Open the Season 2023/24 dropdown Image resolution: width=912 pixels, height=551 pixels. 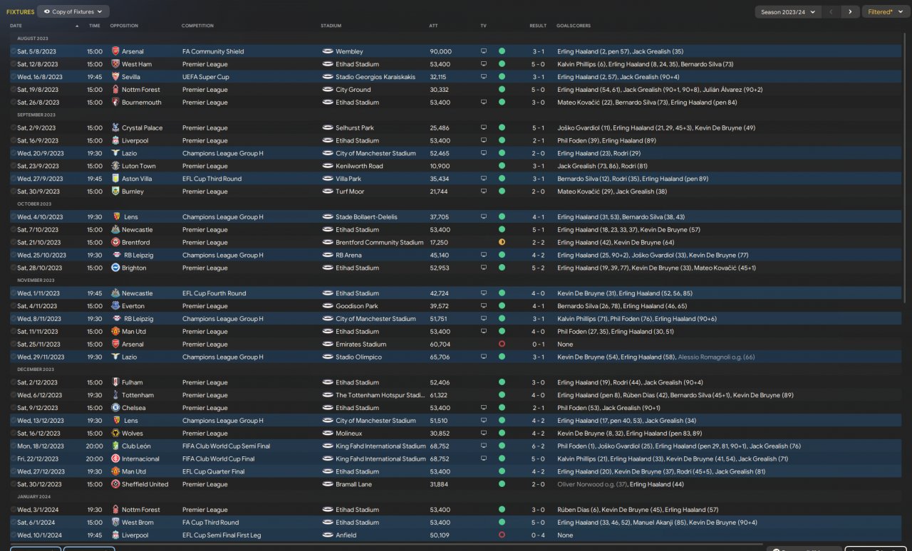tap(788, 12)
